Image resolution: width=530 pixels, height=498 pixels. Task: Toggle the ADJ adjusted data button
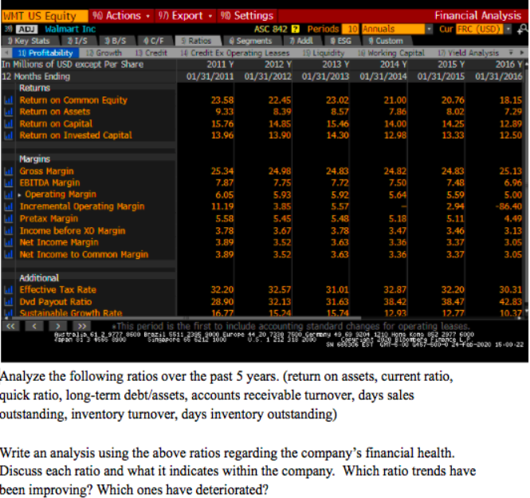pos(26,29)
